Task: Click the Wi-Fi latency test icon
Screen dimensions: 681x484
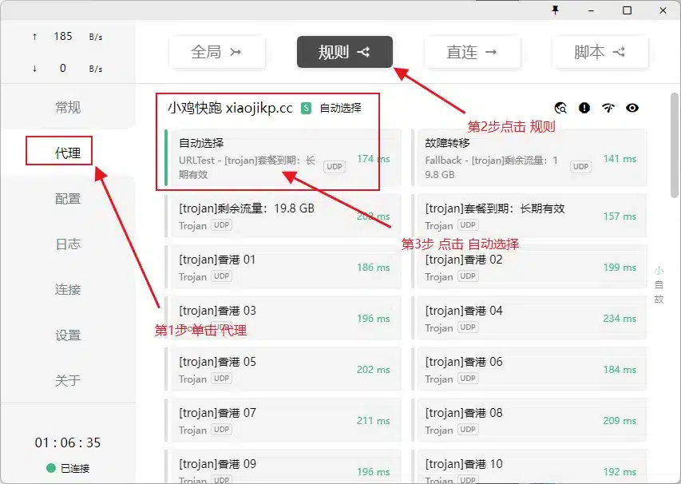Action: 608,108
